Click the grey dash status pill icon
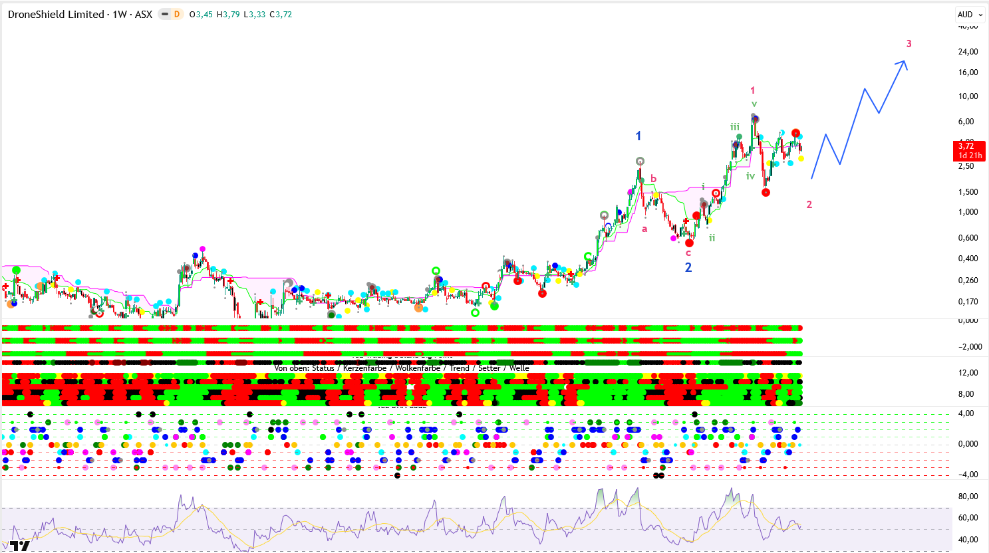 (165, 14)
